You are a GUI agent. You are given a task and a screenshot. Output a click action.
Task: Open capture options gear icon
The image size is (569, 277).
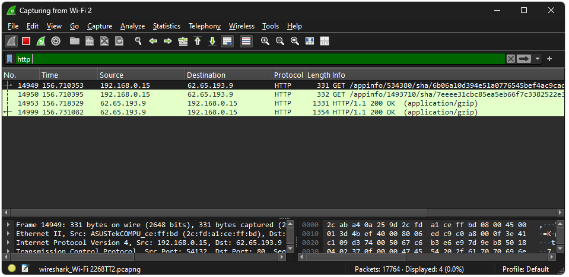(x=56, y=42)
